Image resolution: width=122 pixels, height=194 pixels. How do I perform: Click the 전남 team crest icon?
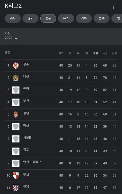(16, 188)
